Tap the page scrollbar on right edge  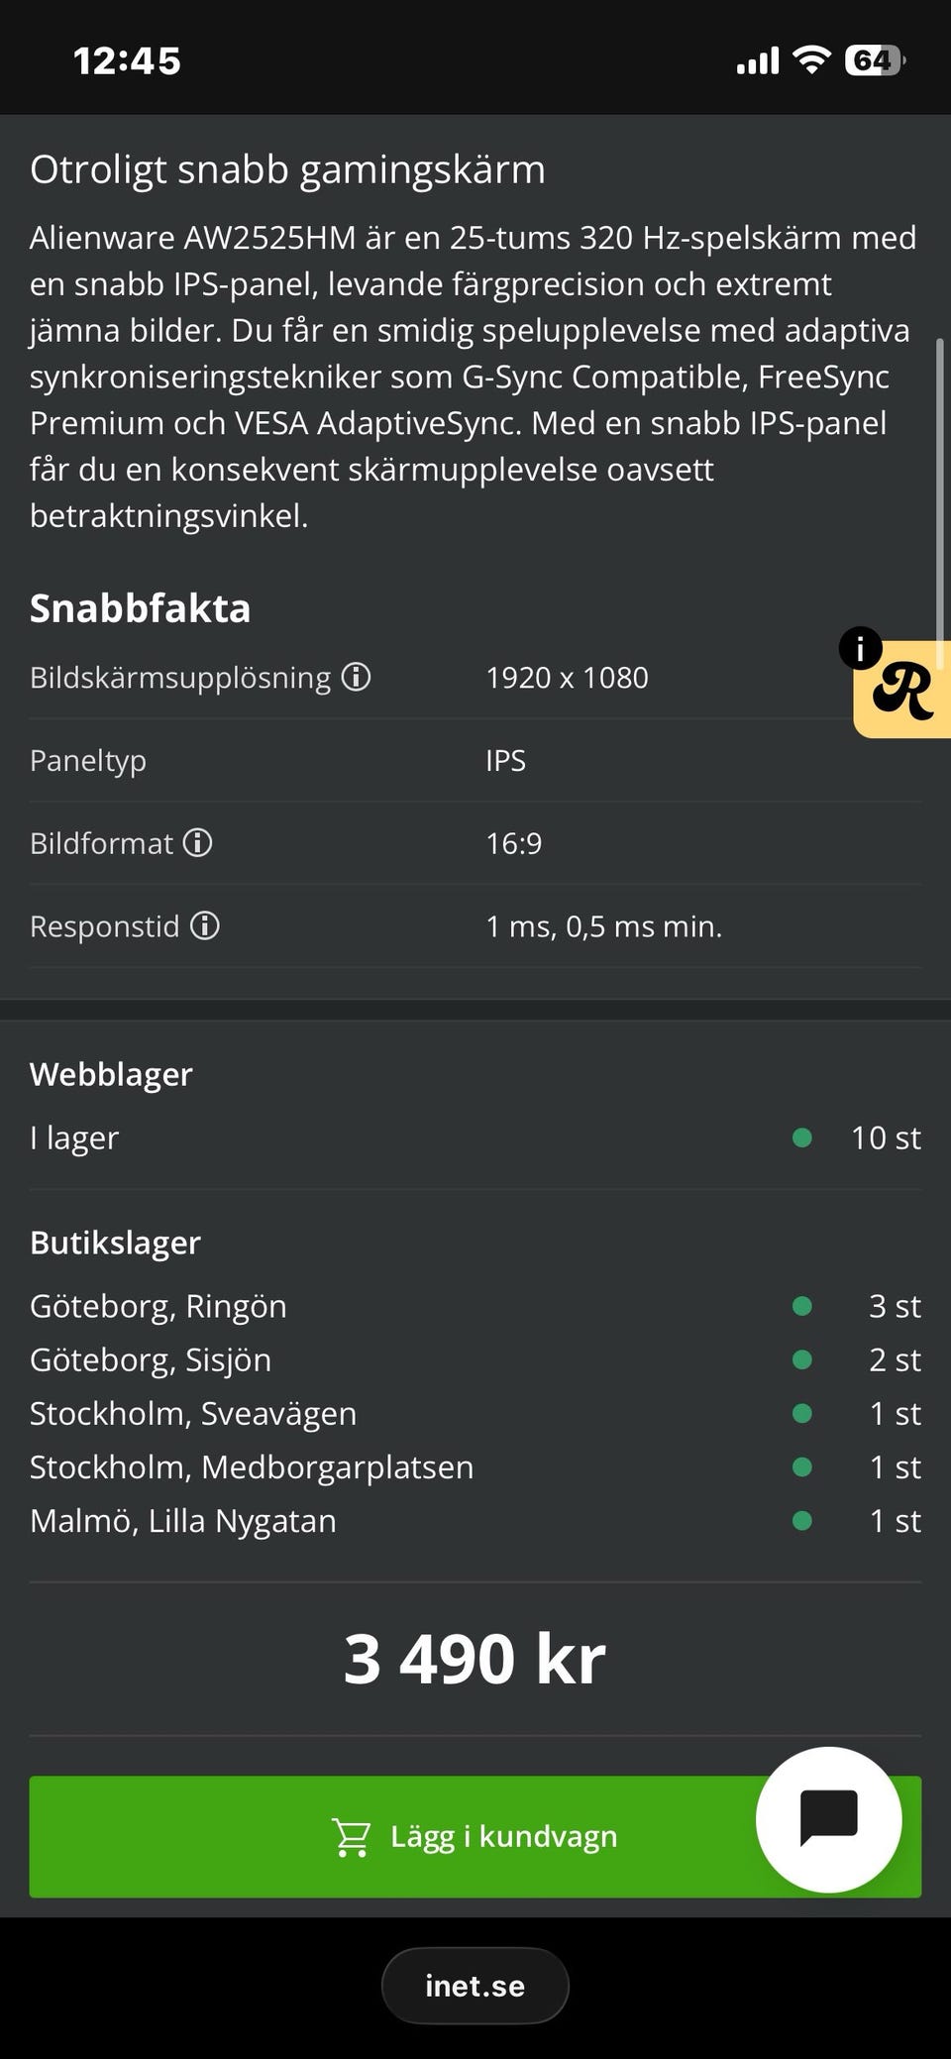[x=939, y=486]
